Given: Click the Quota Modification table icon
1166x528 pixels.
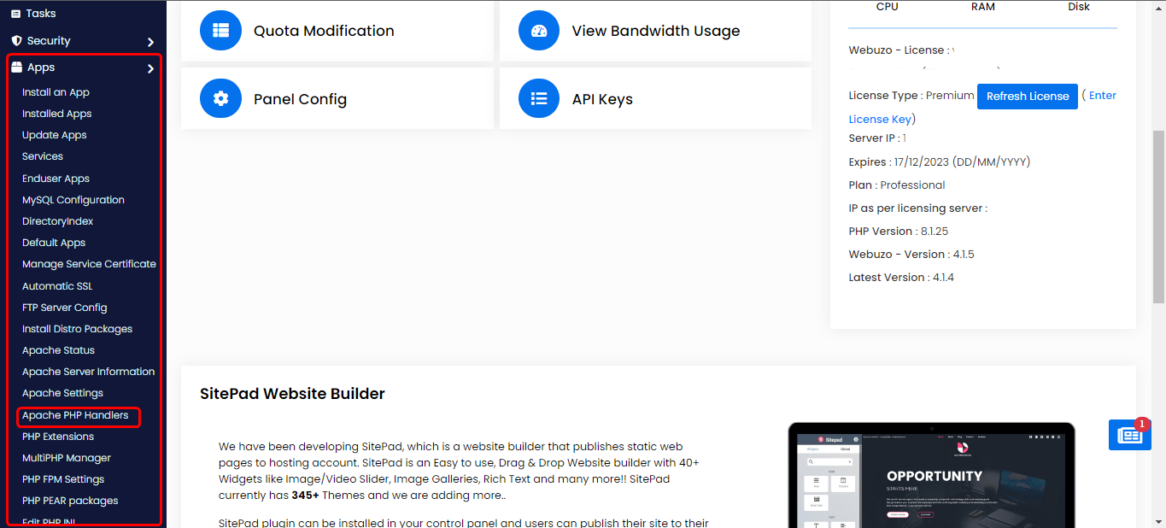Looking at the screenshot, I should pyautogui.click(x=221, y=31).
